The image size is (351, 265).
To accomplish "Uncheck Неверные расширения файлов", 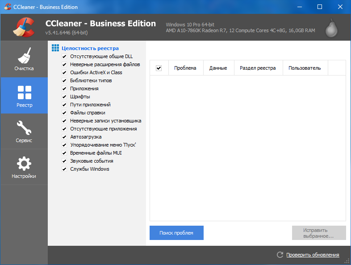I will (x=64, y=64).
